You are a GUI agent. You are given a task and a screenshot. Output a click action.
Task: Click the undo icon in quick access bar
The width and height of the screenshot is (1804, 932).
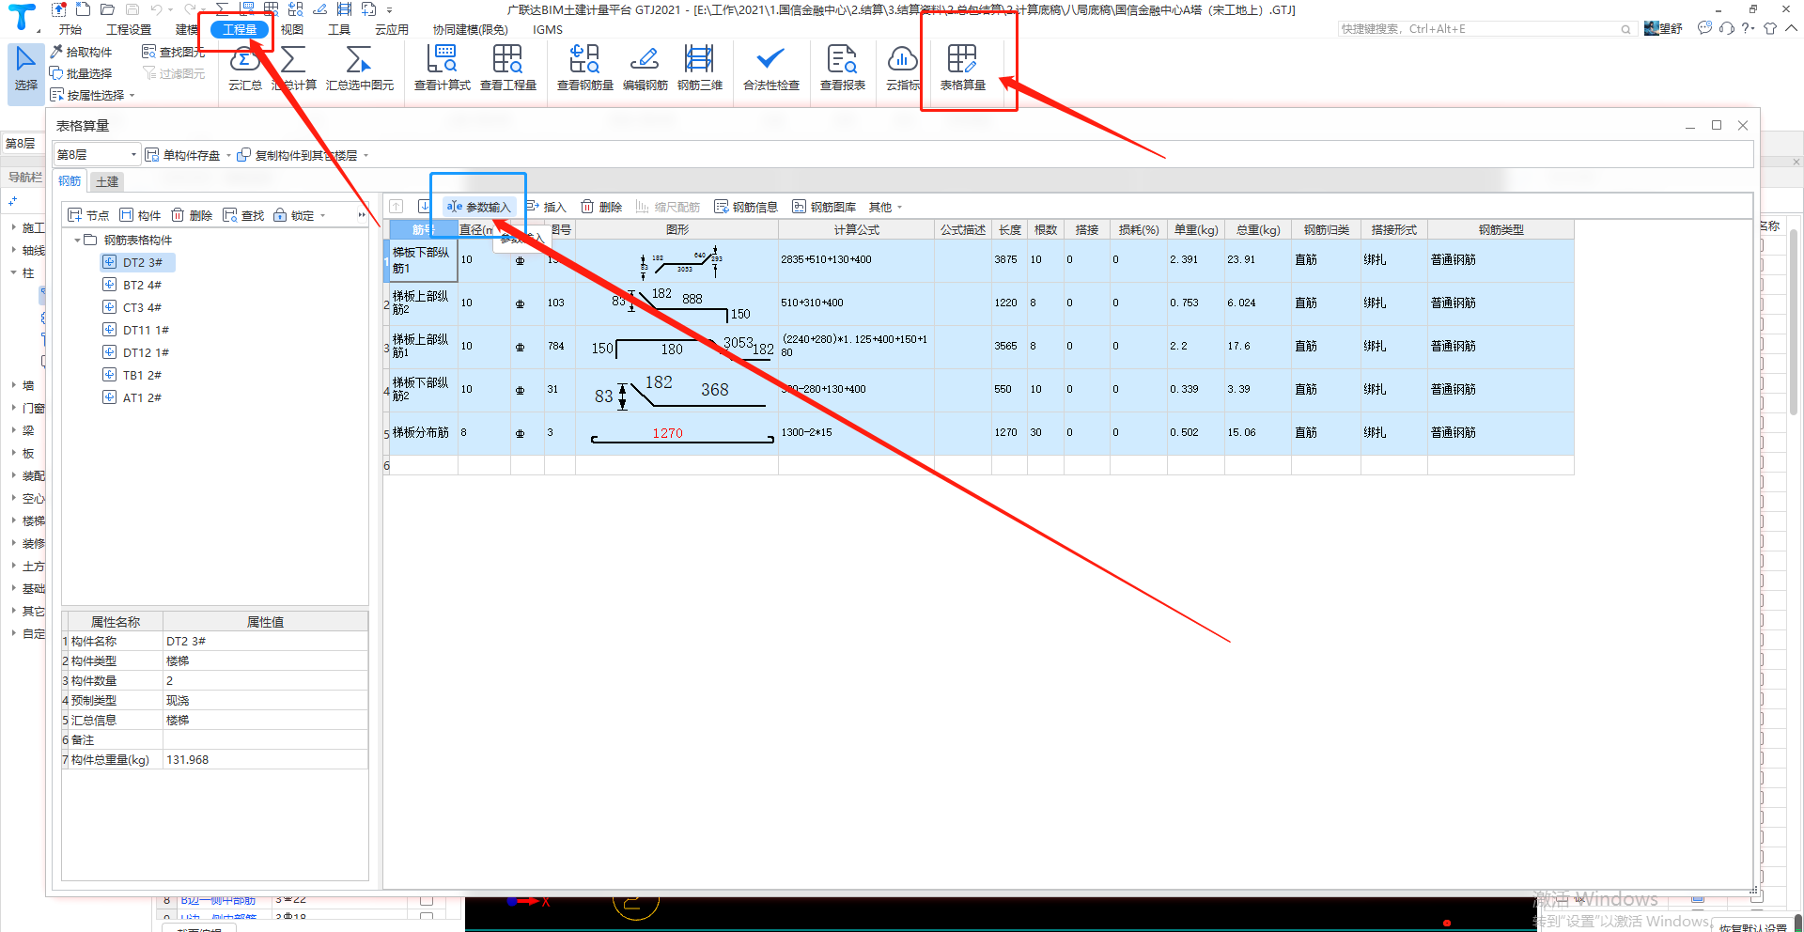(x=156, y=9)
